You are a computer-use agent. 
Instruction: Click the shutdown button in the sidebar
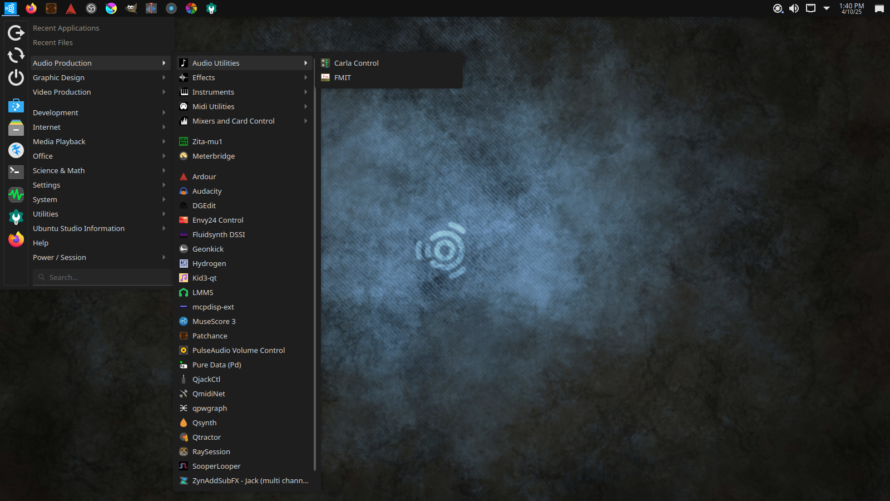[x=16, y=78]
